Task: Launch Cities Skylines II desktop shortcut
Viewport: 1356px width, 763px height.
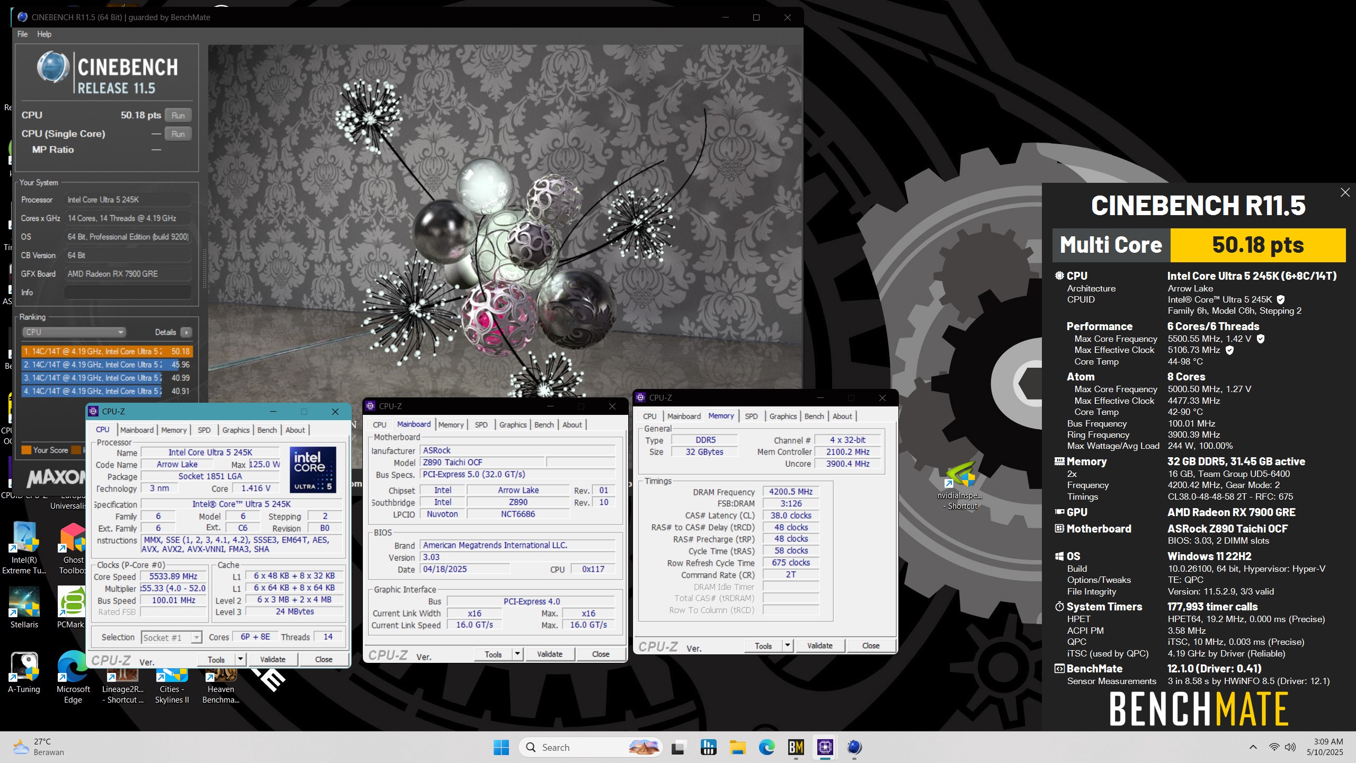Action: click(x=172, y=687)
